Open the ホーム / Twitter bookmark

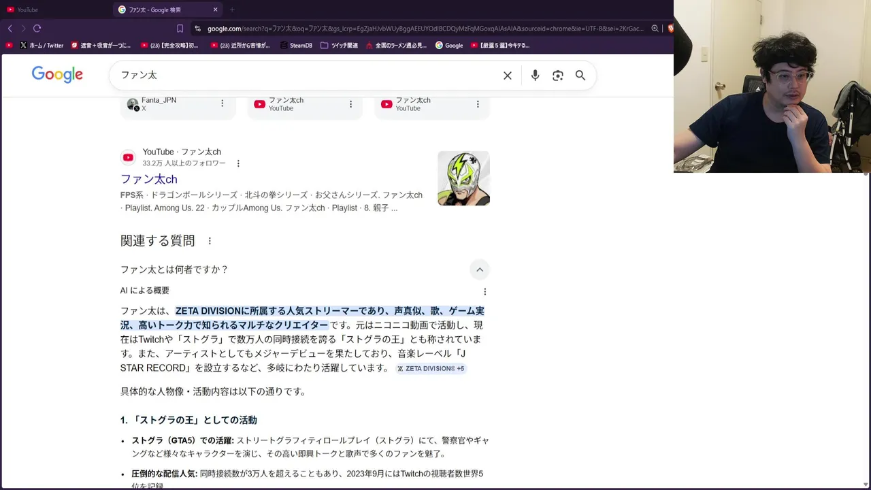pos(42,46)
